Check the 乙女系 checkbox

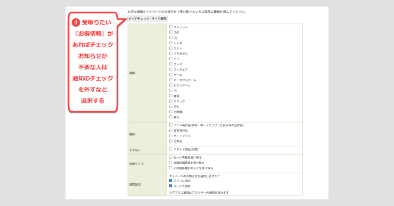[171, 141]
